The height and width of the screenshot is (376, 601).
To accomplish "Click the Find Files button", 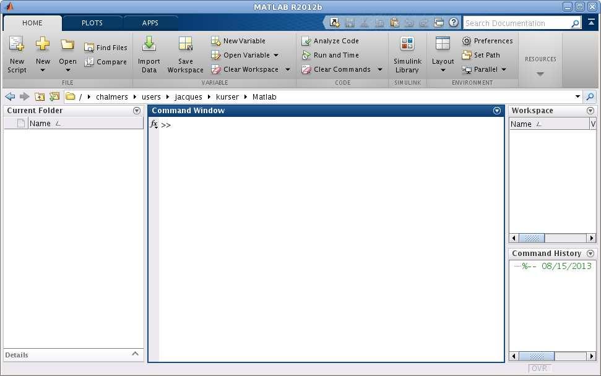I will [106, 48].
